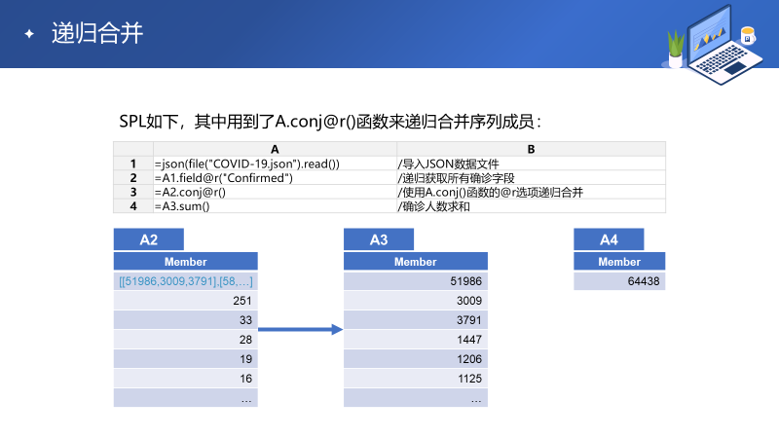779x438 pixels.
Task: Click value 3791 in A3 table
Action: coord(416,320)
